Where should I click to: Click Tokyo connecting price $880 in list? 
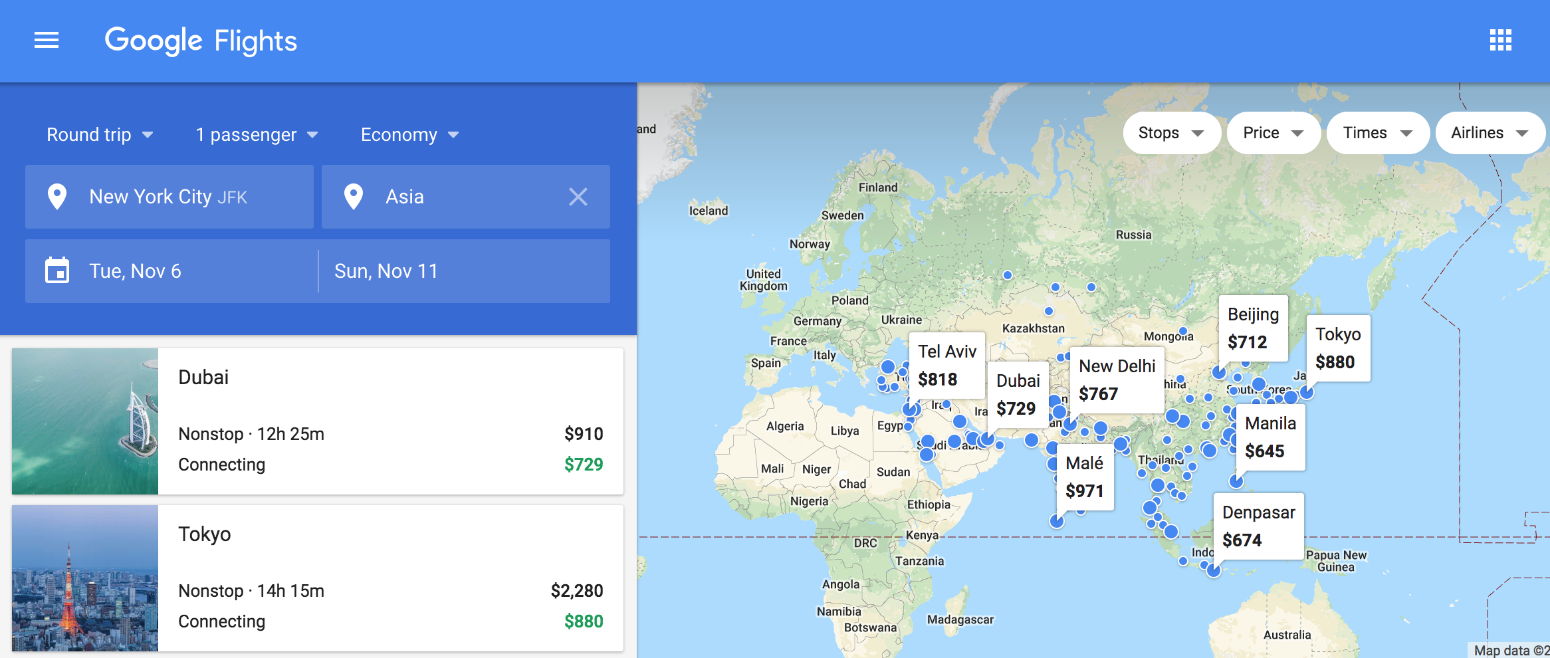[584, 621]
